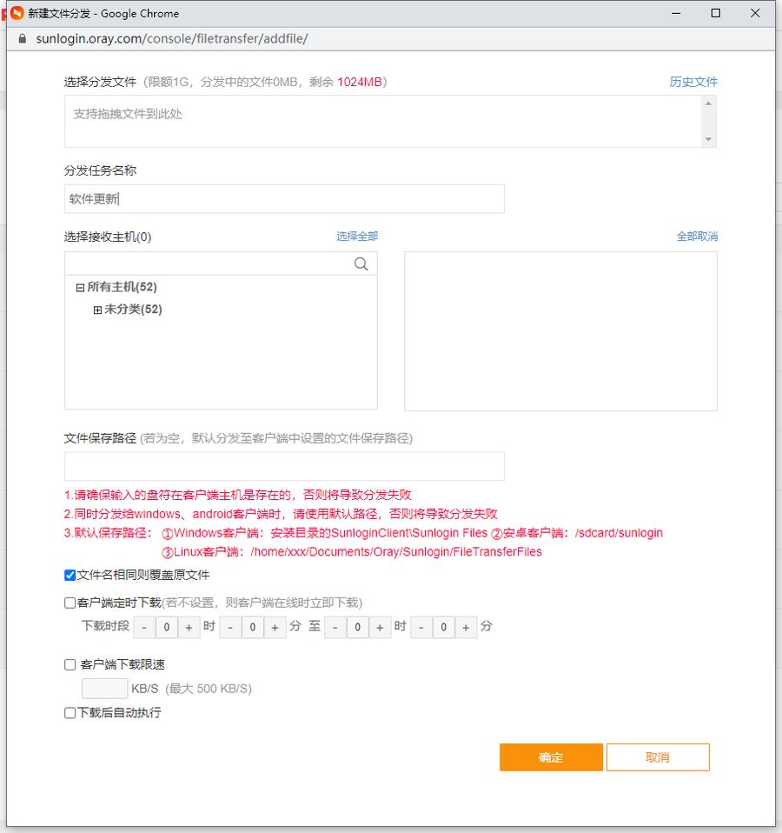This screenshot has width=782, height=833.
Task: Select the 未分类(52) group label
Action: click(x=133, y=310)
